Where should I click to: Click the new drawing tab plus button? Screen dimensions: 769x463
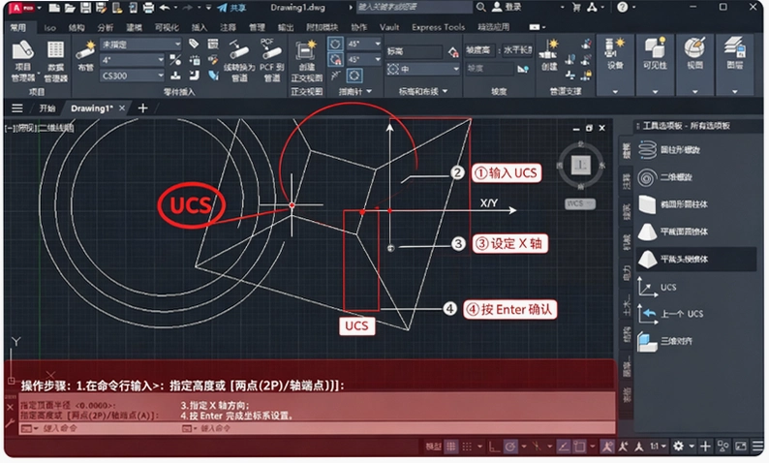pyautogui.click(x=142, y=108)
